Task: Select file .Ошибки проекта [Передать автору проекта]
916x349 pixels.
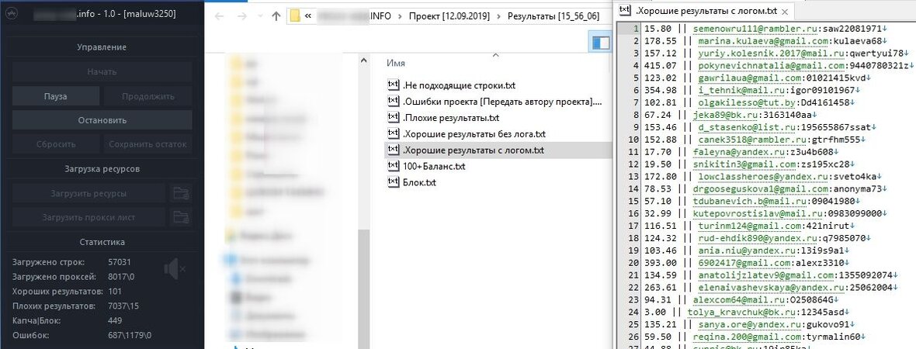Action: (501, 101)
